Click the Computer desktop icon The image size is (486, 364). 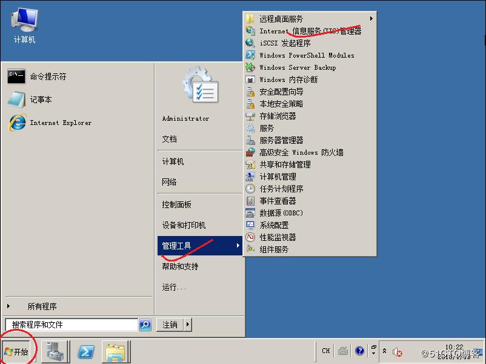click(24, 25)
